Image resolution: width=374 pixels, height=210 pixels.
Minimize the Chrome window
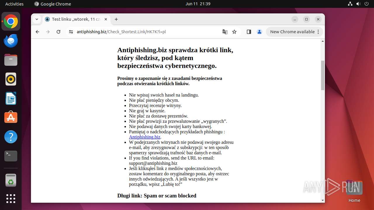(295, 19)
